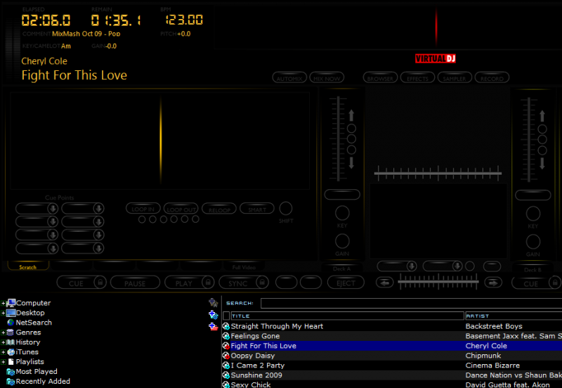Toggle the round SHIFT button
Screen dimensions: 562x388
coord(286,208)
